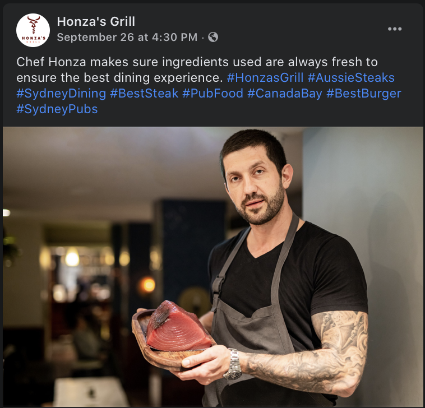Screen dimensions: 425x408
Task: Click the #BestBurger hashtag link
Action: pyautogui.click(x=364, y=94)
